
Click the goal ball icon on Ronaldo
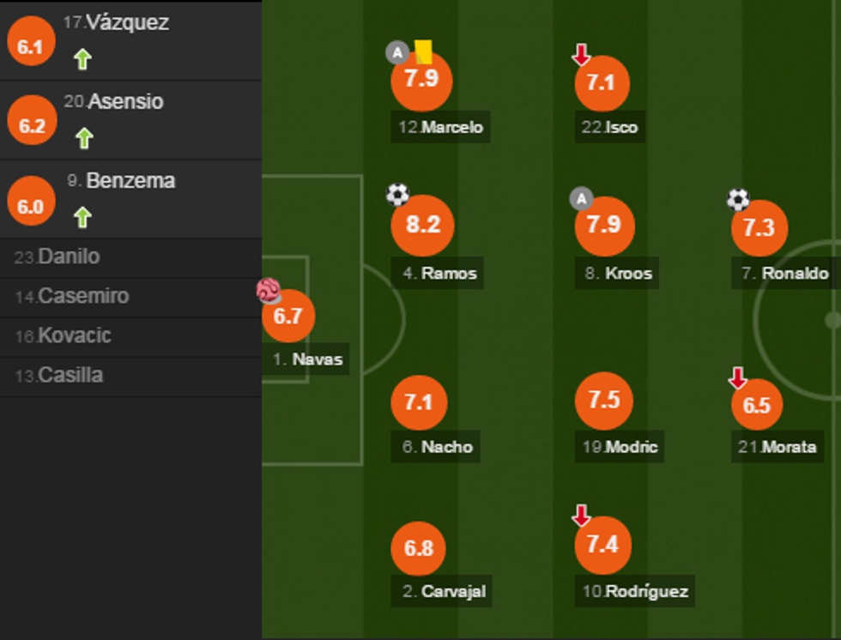click(738, 200)
